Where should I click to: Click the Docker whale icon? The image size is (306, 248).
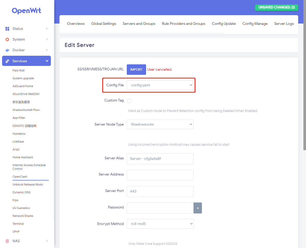pyautogui.click(x=7, y=50)
